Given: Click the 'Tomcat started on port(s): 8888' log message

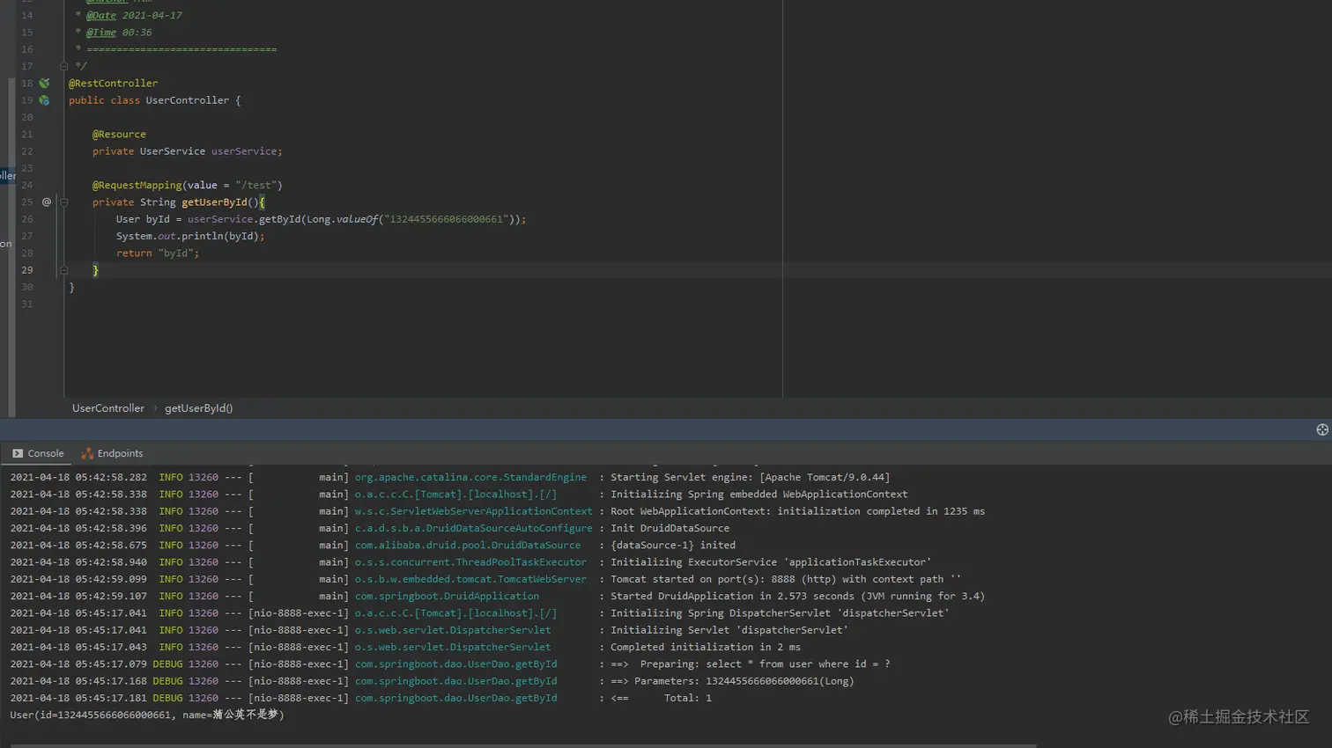Looking at the screenshot, I should coord(786,579).
